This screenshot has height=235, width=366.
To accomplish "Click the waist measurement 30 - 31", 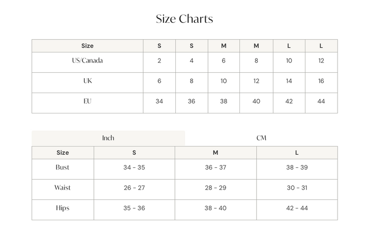I will tap(297, 188).
